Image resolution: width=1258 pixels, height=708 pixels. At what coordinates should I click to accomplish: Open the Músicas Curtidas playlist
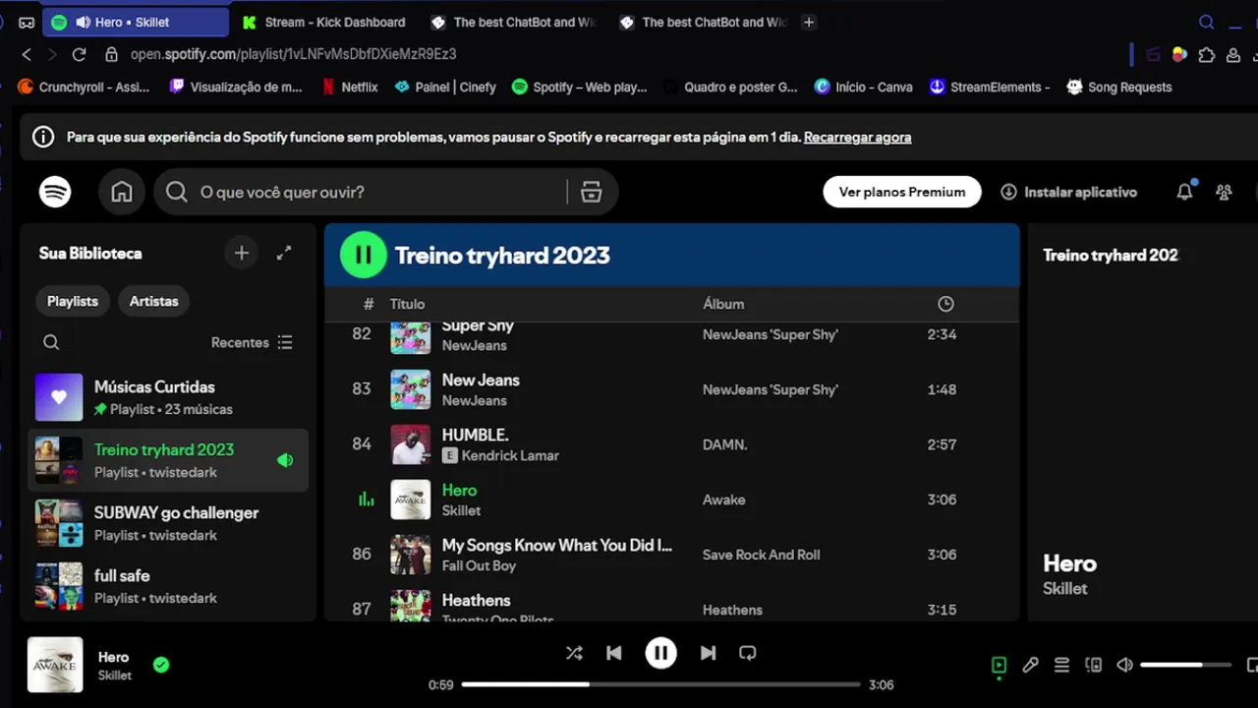pyautogui.click(x=168, y=397)
